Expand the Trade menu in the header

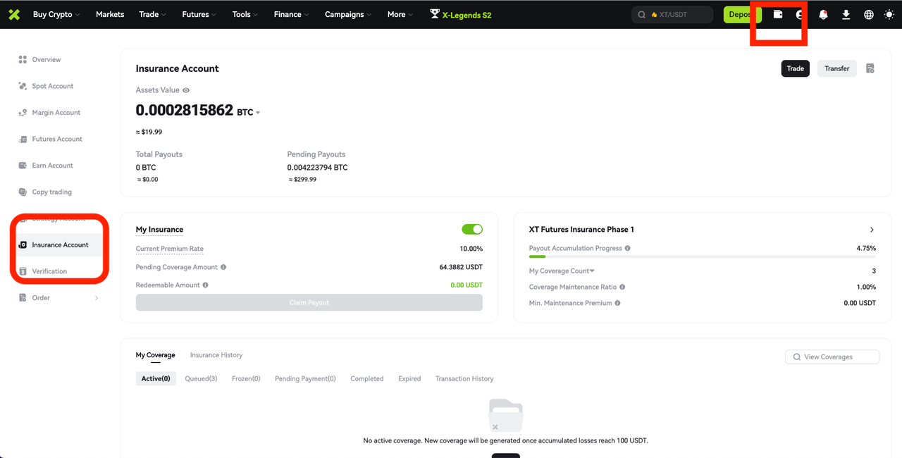(x=153, y=14)
